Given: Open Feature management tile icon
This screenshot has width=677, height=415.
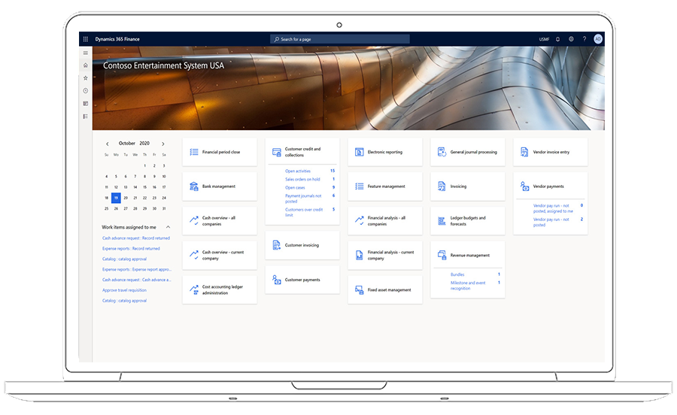Looking at the screenshot, I should click(x=360, y=186).
